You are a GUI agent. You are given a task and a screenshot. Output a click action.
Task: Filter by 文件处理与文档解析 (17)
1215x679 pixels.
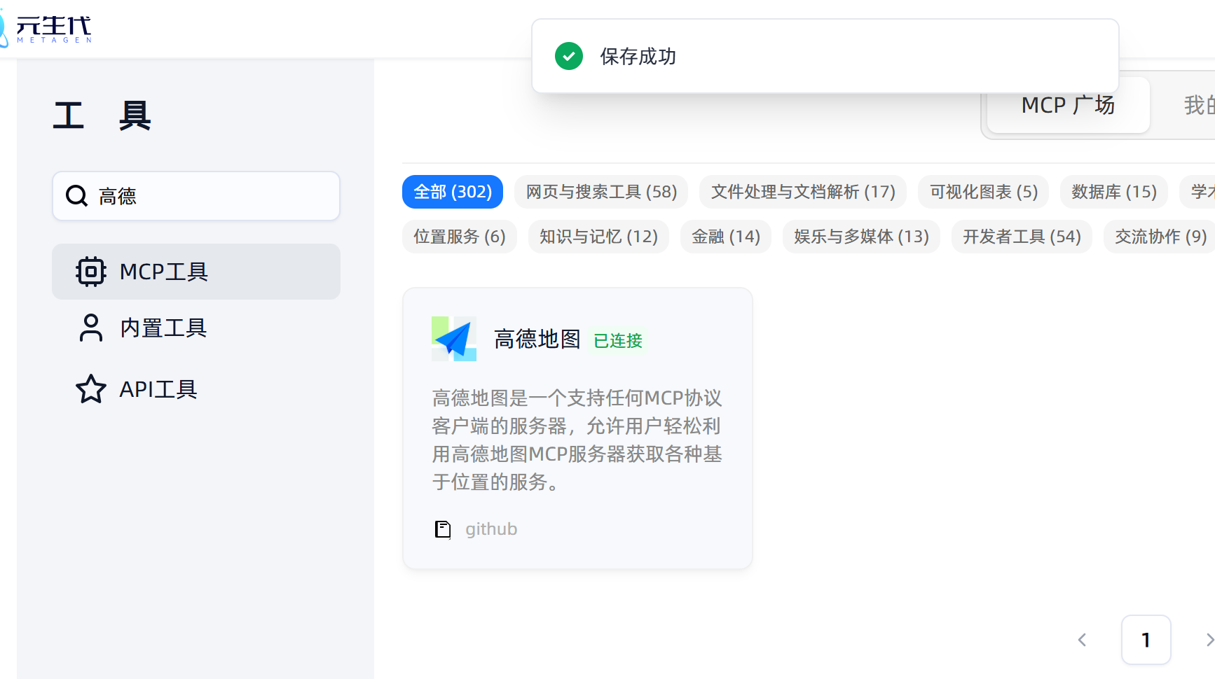pos(803,192)
